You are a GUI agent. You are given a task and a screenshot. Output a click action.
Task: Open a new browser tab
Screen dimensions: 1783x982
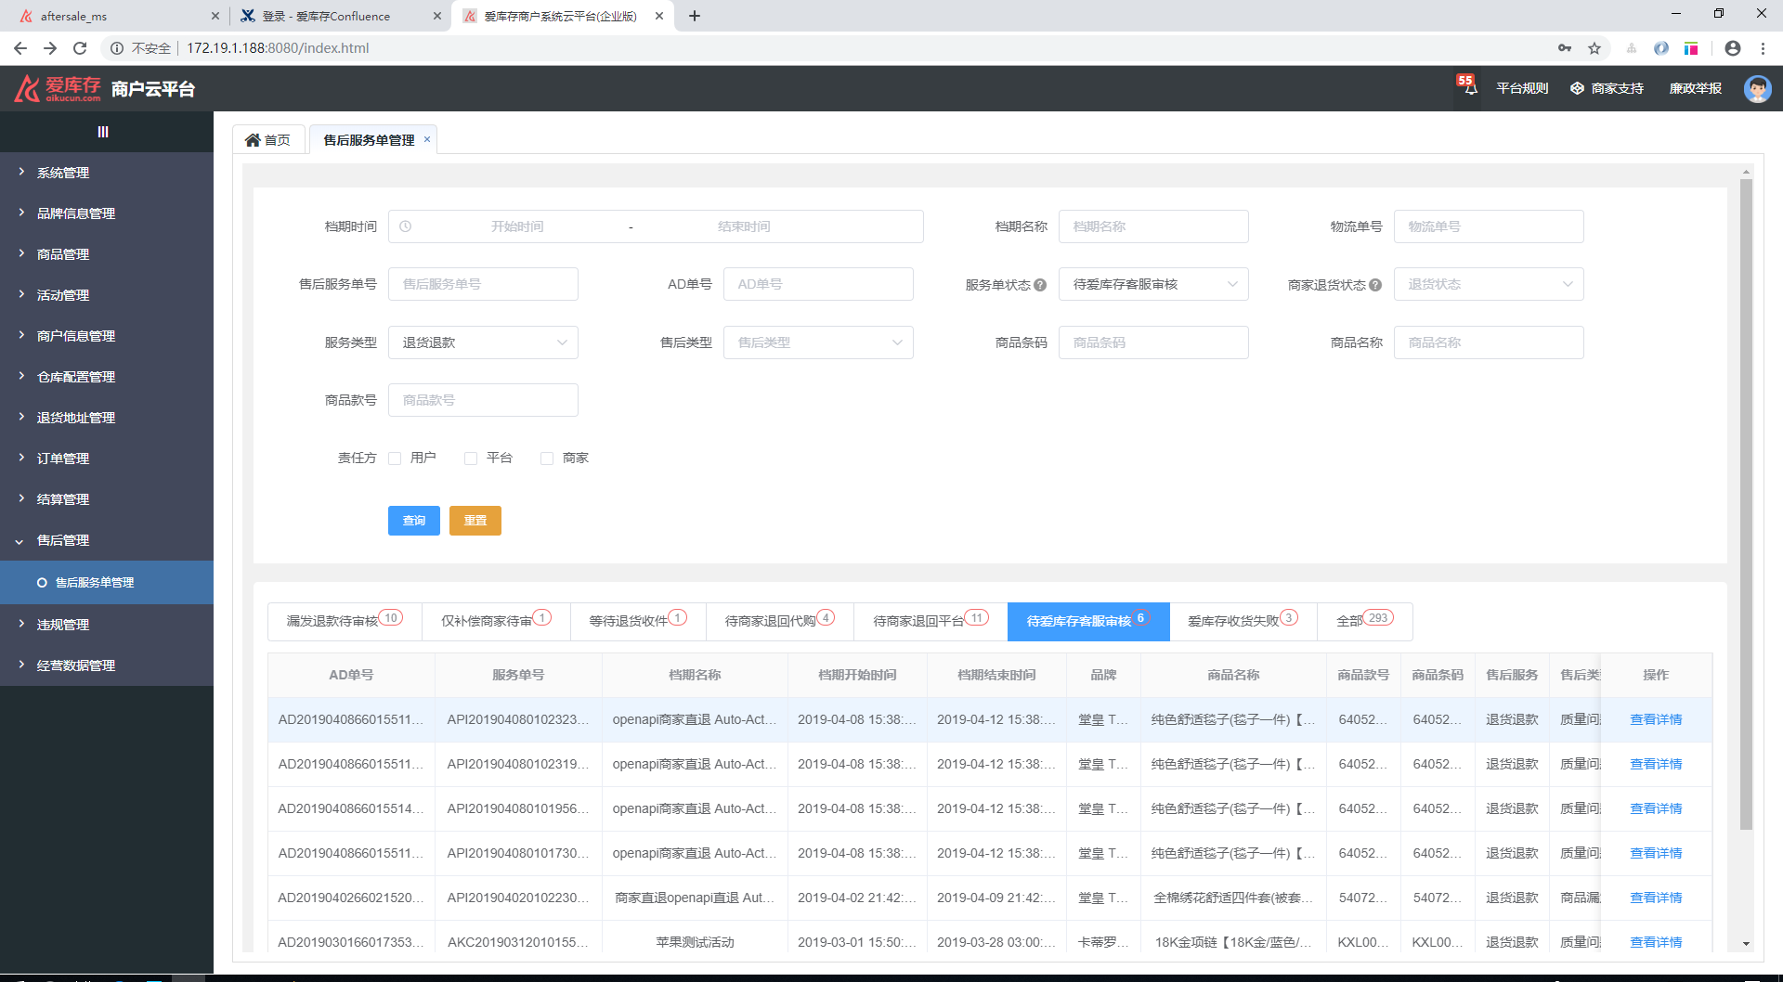coord(695,16)
